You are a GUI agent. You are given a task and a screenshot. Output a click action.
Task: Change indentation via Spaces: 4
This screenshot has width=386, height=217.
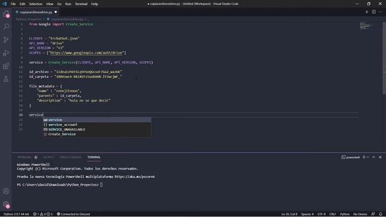coord(307,214)
